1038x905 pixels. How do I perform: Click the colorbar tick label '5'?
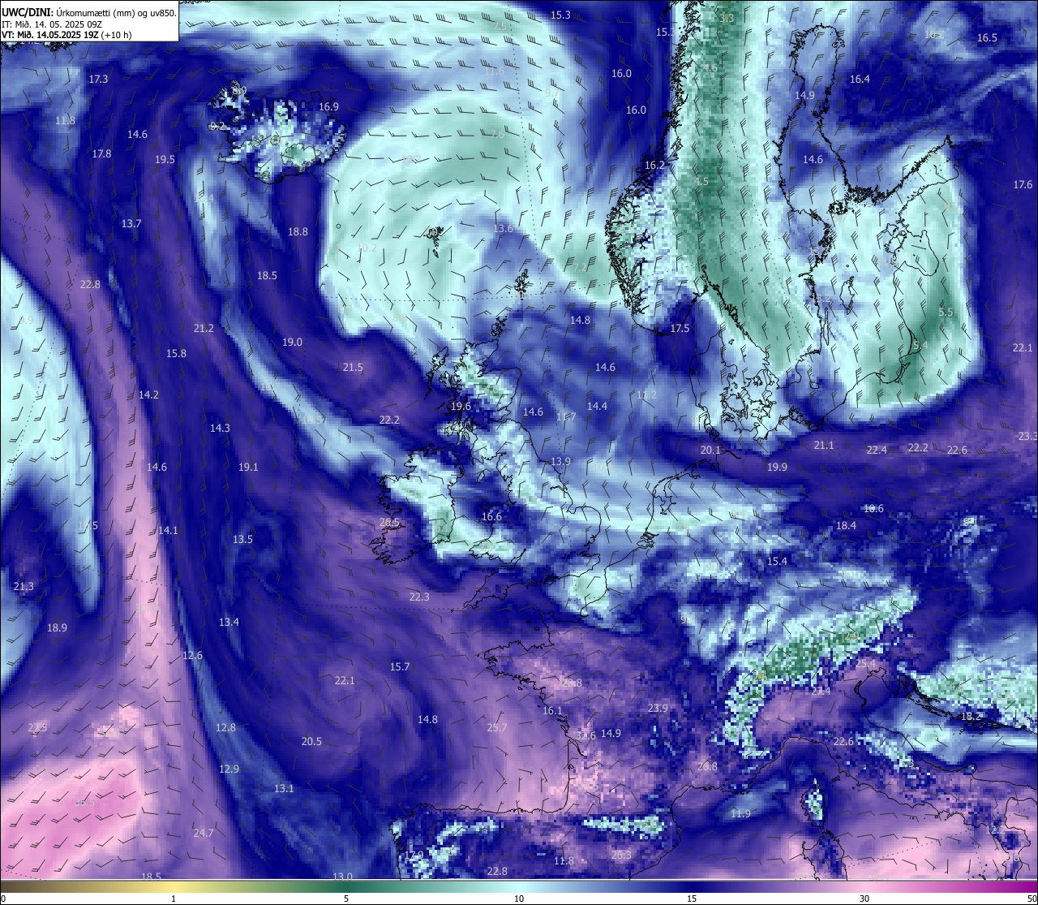point(346,899)
